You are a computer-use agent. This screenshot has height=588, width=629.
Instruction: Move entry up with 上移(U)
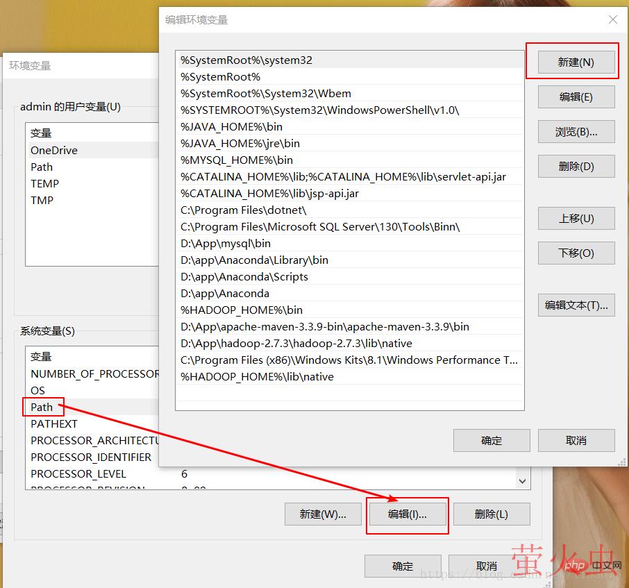pos(576,218)
